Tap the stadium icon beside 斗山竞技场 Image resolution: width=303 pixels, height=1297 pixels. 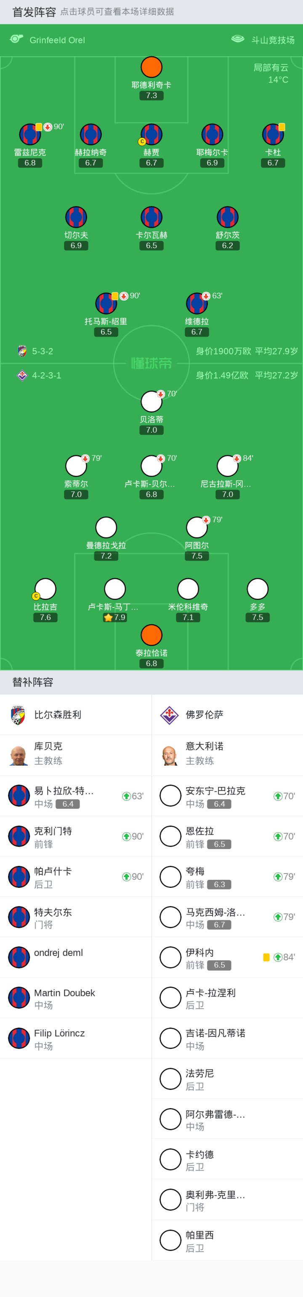click(x=238, y=39)
